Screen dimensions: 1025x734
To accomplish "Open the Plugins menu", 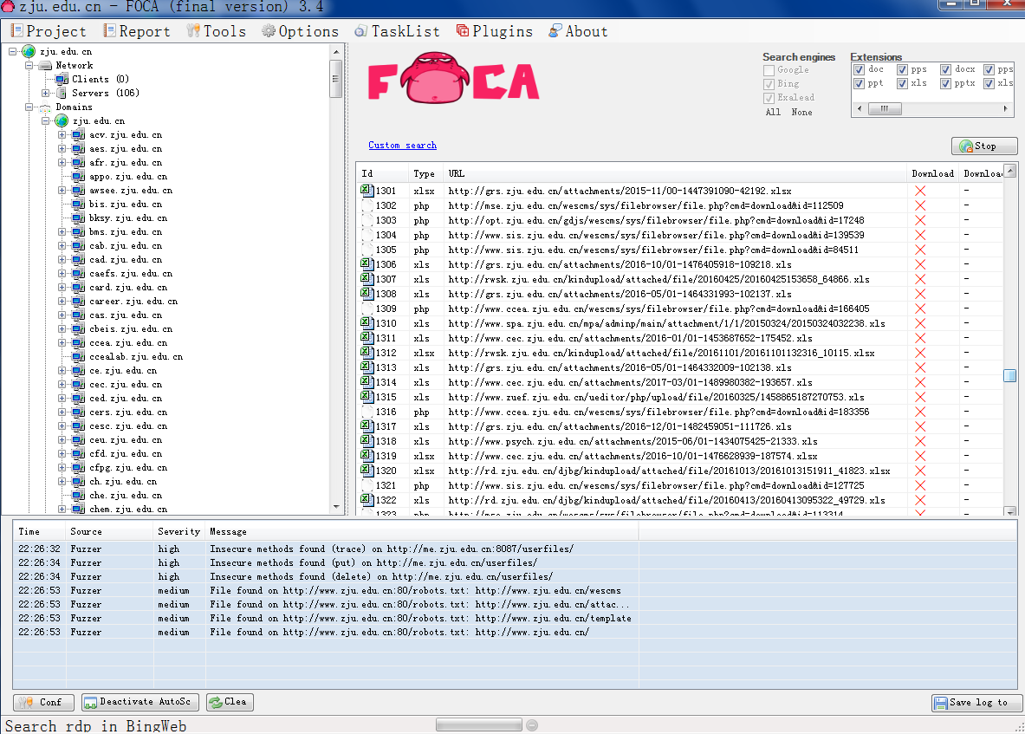I will pyautogui.click(x=495, y=31).
